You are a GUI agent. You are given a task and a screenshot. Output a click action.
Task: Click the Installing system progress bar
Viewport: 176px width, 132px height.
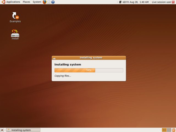89,70
